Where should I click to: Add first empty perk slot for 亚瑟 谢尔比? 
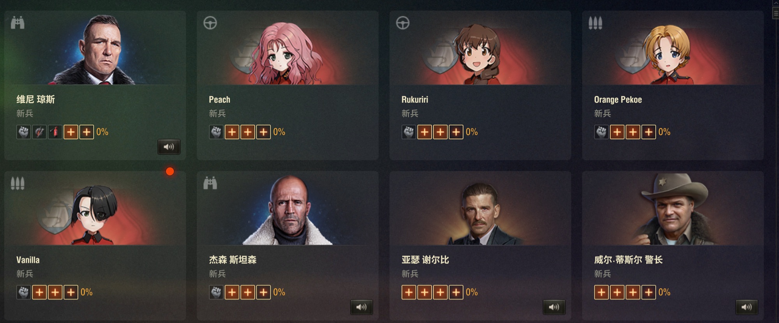(x=409, y=292)
